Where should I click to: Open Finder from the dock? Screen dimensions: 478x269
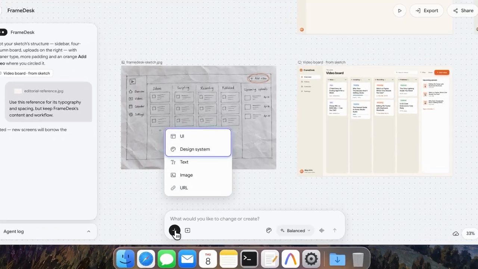pos(125,259)
